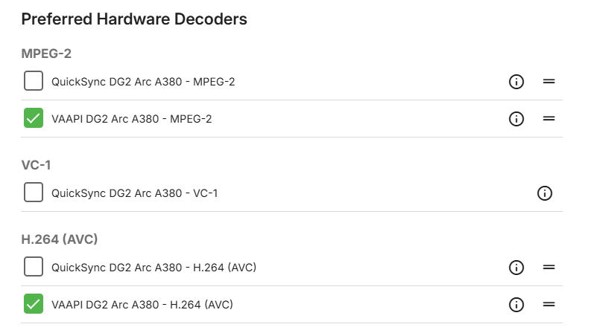Image resolution: width=591 pixels, height=333 pixels.
Task: Click the Preferred Hardware Decoders heading
Action: click(134, 19)
